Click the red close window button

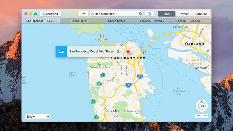click(x=26, y=14)
